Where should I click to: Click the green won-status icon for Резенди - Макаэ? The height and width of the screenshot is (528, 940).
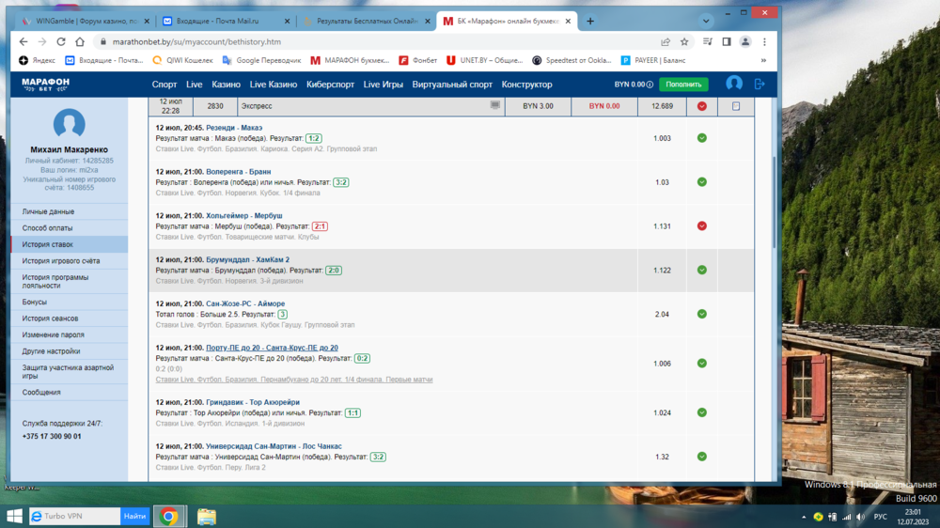[701, 138]
